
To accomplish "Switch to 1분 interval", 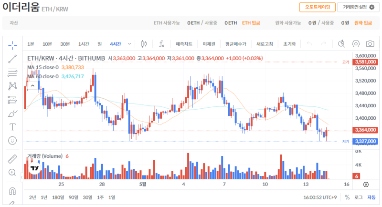I will pos(31,44).
